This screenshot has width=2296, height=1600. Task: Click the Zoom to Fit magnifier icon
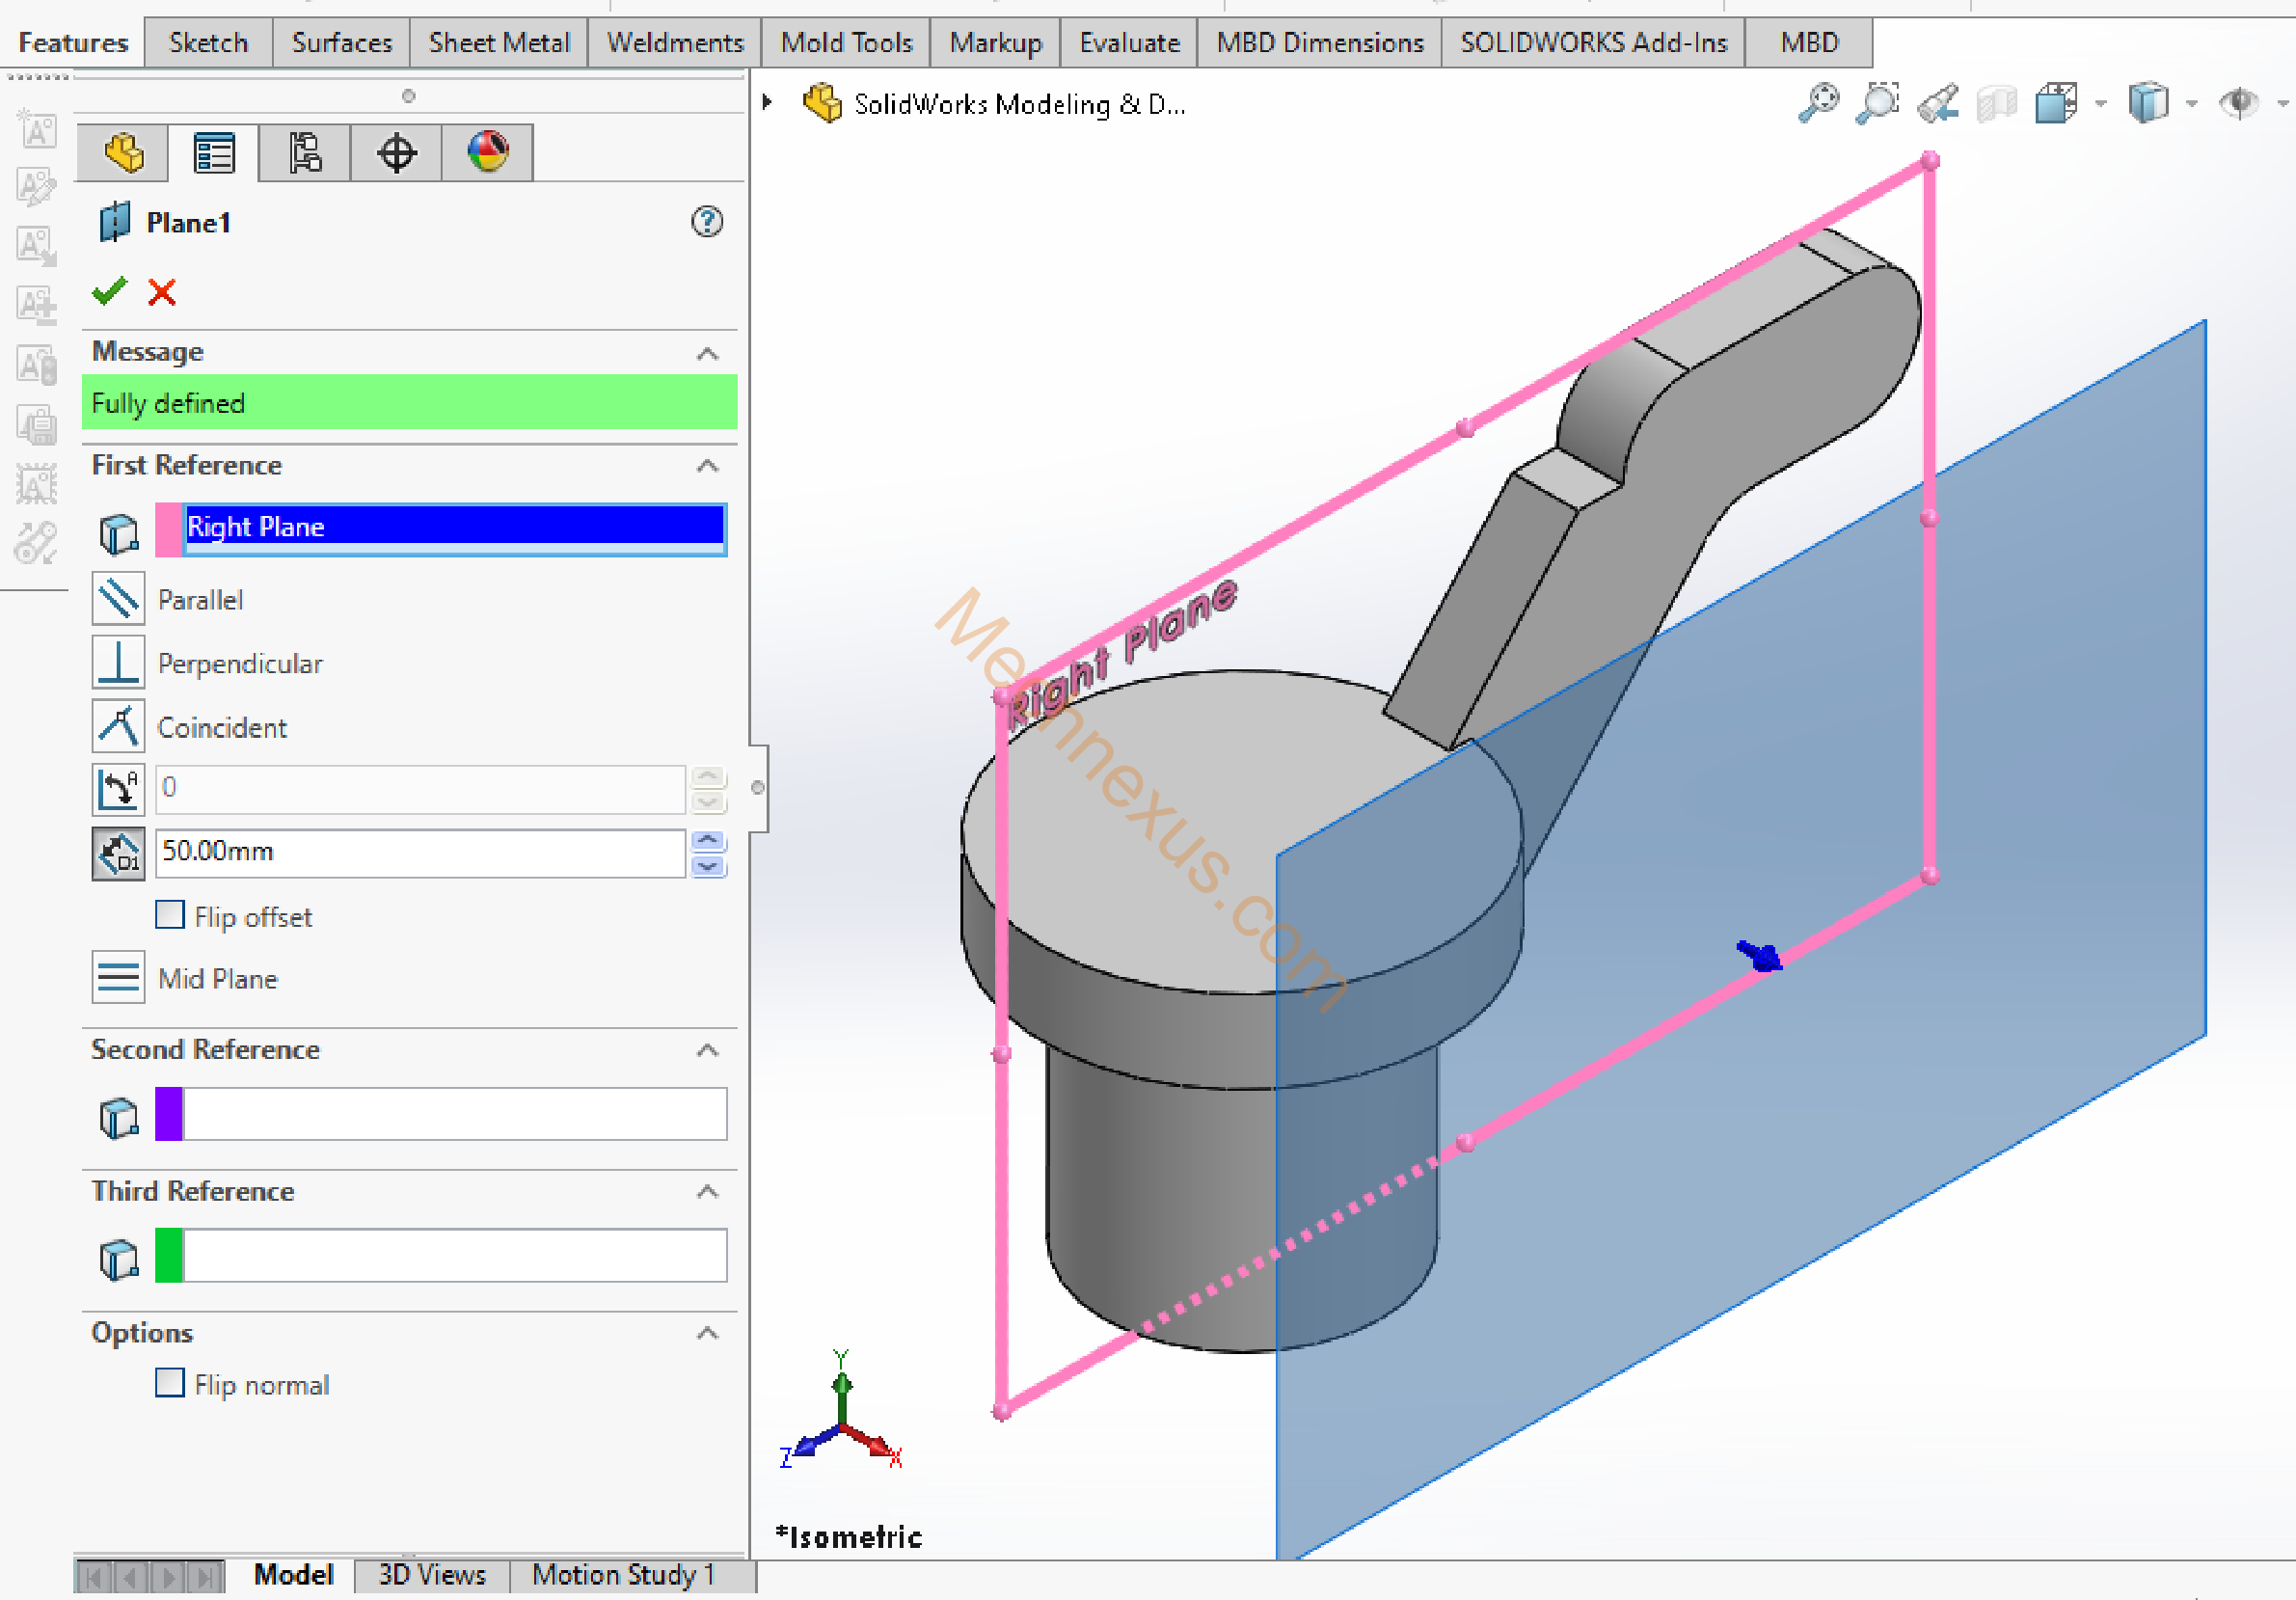(1818, 103)
